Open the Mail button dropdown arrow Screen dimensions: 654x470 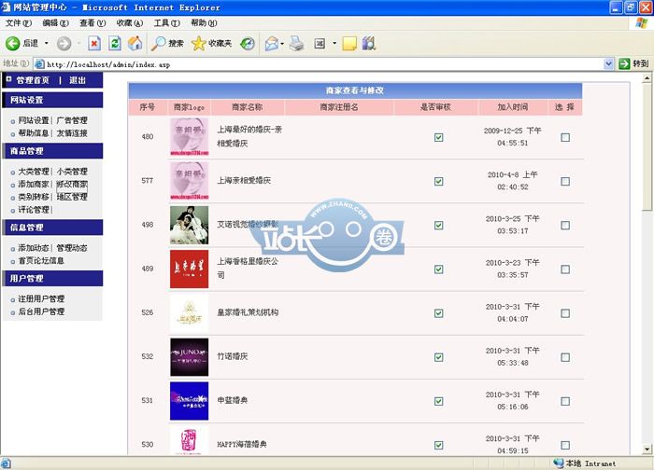(x=282, y=43)
